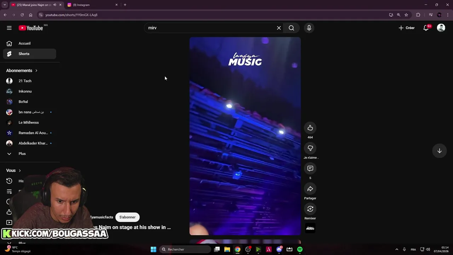Screen dimensions: 453x255
Task: Open Task View on the taskbar
Action: (217, 249)
